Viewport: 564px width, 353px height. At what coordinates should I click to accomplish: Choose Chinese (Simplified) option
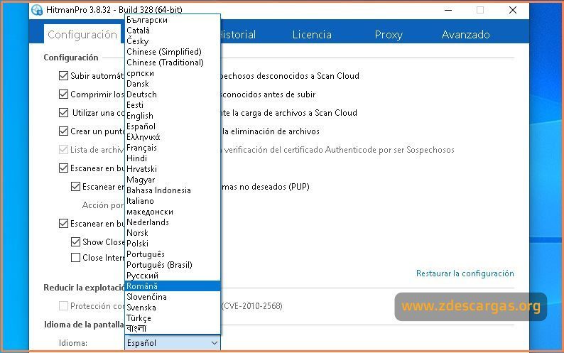pos(173,52)
